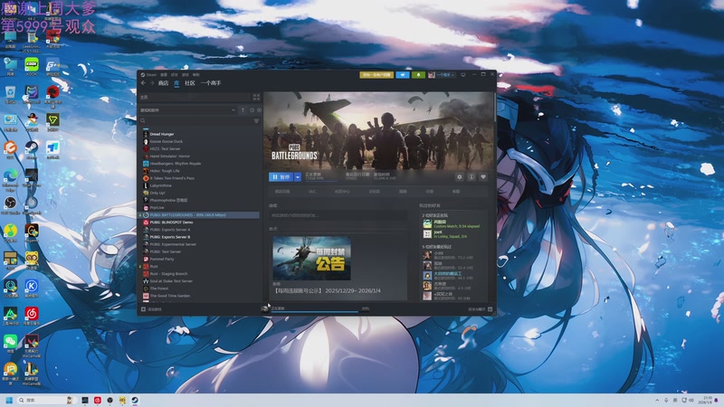Open the DLC tab on PUBG's game page

click(312, 191)
